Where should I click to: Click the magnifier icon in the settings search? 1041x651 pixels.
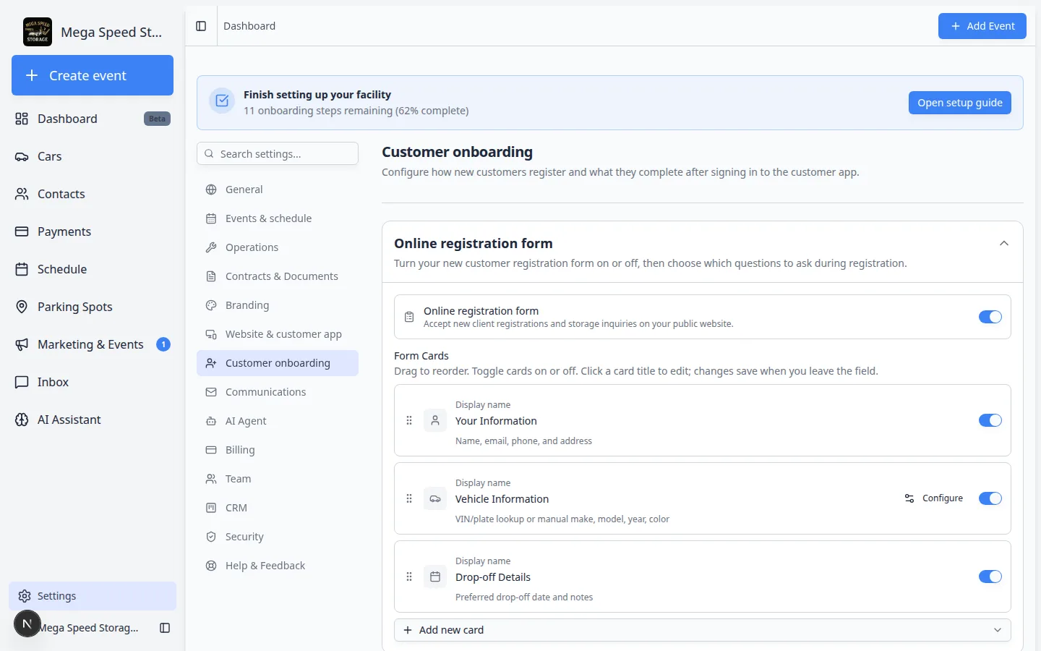(209, 153)
